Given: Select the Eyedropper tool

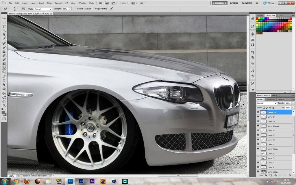Looking at the screenshot, I should (x=4, y=38).
